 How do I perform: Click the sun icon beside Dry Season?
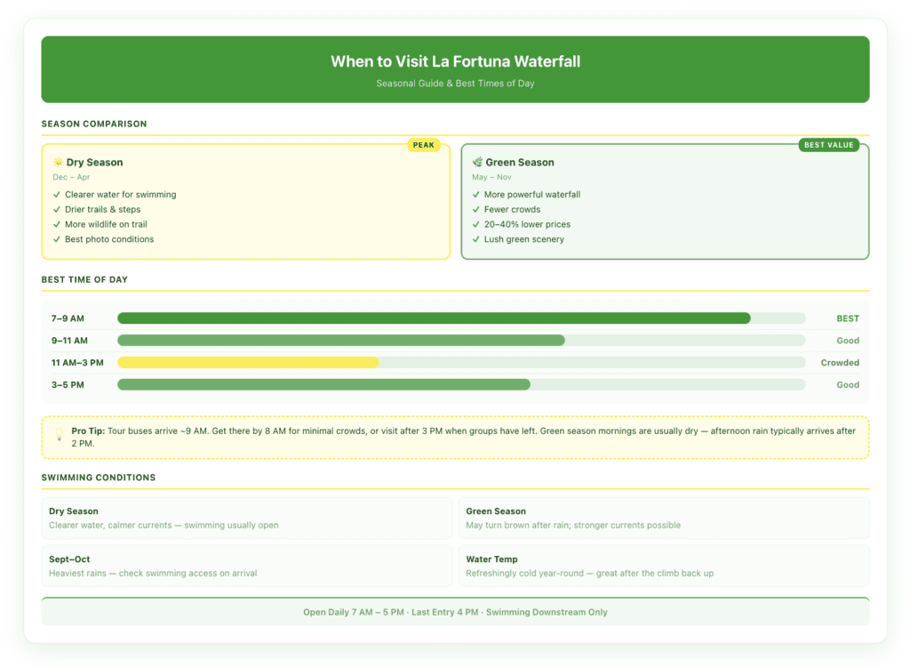(58, 162)
